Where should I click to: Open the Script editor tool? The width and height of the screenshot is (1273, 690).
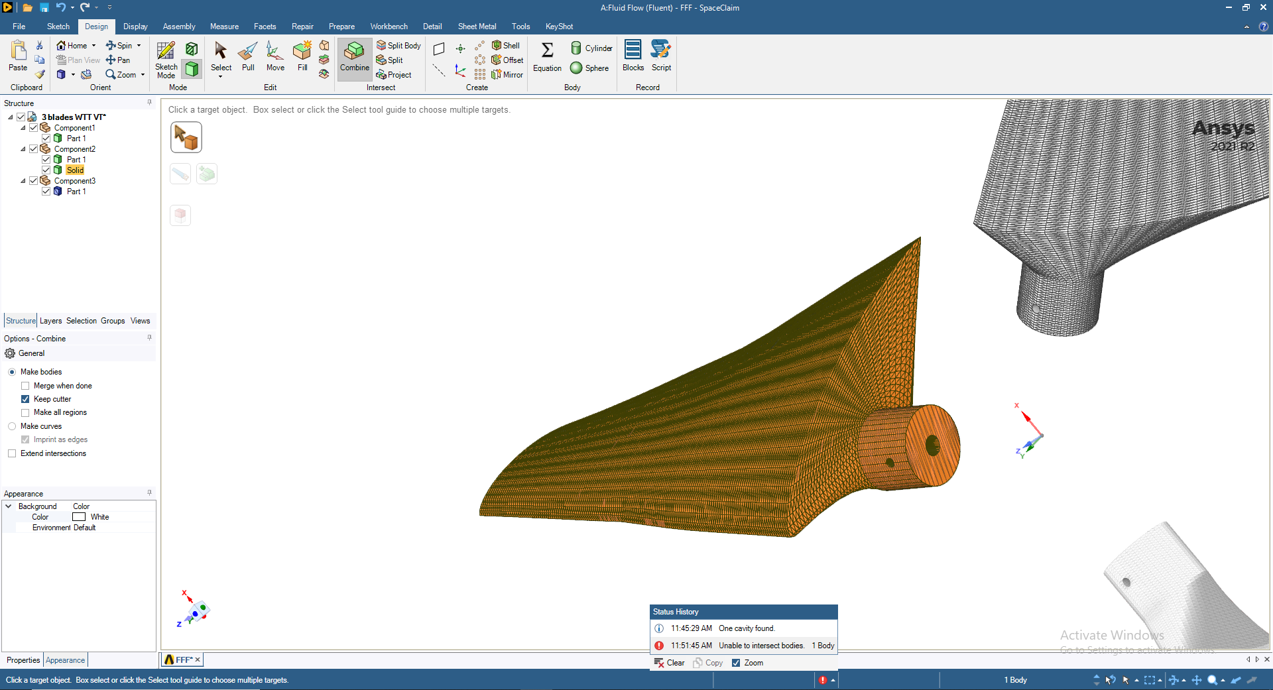[x=661, y=56]
